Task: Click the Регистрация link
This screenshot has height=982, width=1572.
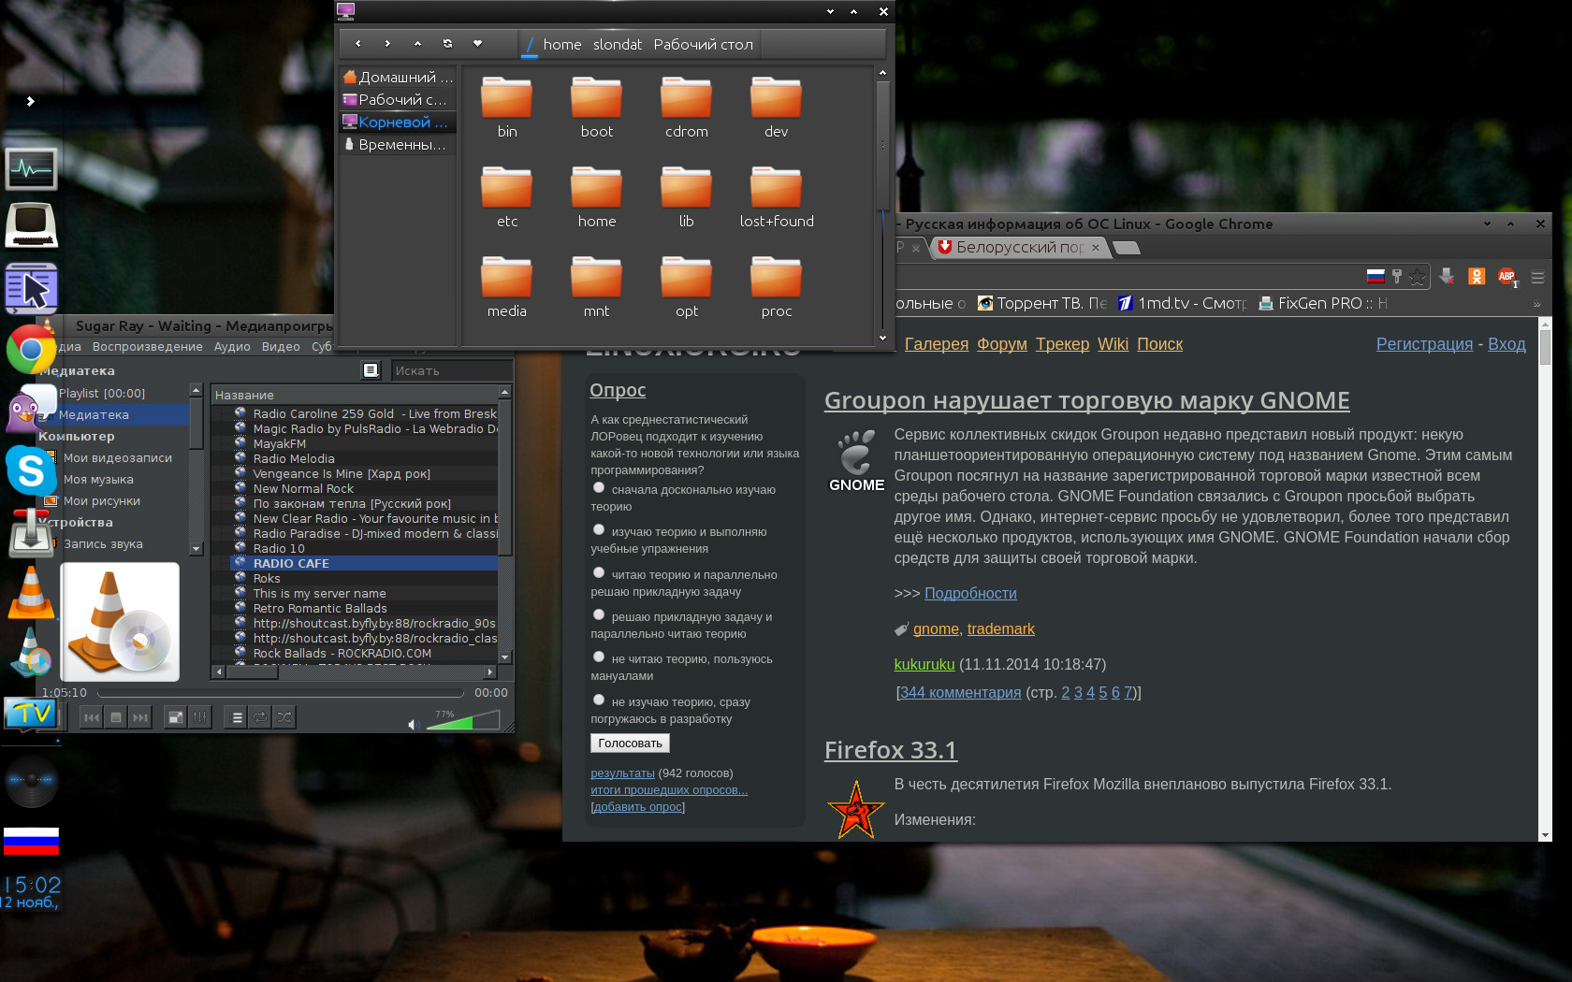Action: tap(1424, 344)
